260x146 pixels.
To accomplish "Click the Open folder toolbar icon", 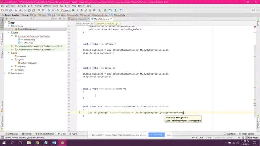I will coord(2,10).
